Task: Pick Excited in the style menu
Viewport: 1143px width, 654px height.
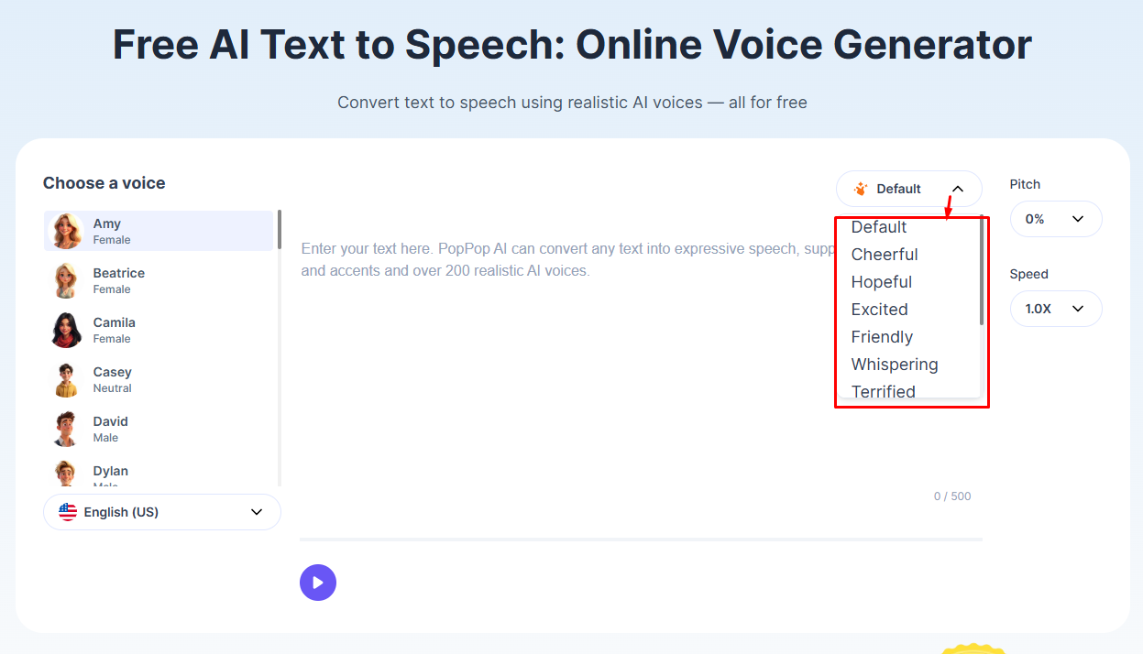Action: click(x=879, y=310)
